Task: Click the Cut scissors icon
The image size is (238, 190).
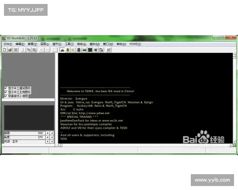Action: (x=23, y=50)
